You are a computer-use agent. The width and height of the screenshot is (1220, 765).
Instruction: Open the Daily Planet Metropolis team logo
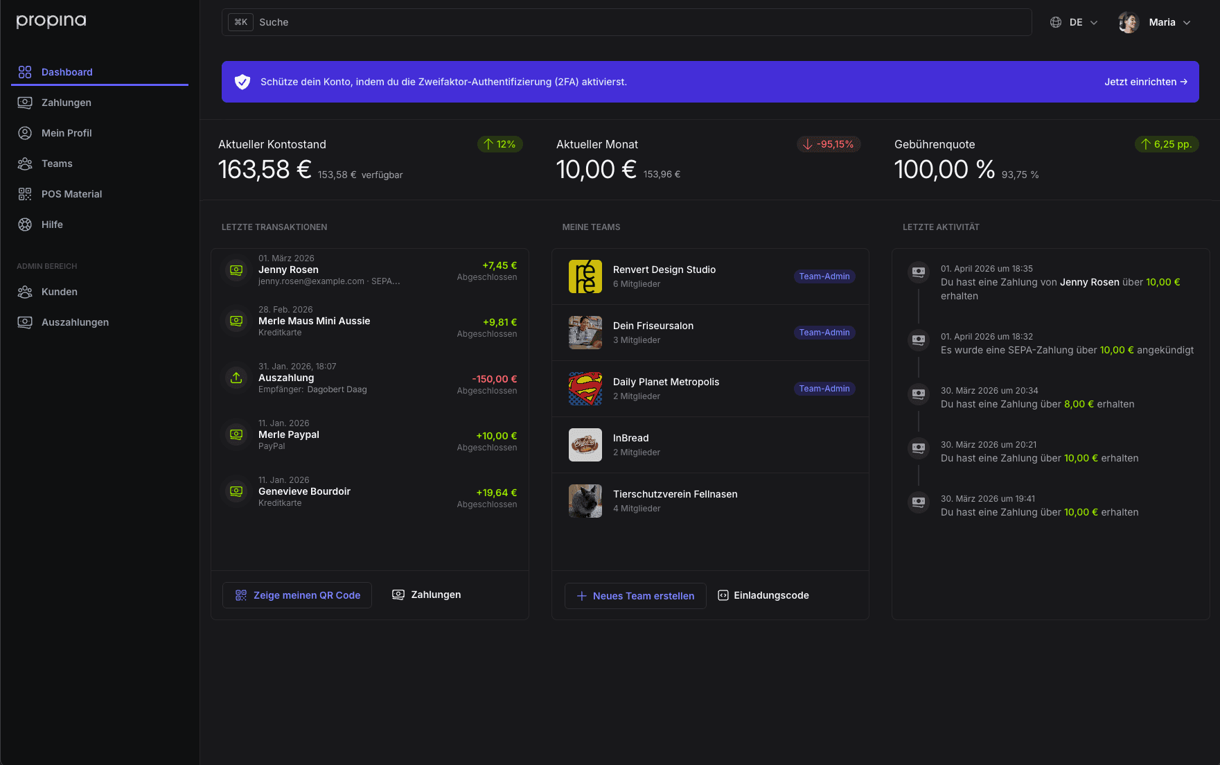tap(585, 389)
